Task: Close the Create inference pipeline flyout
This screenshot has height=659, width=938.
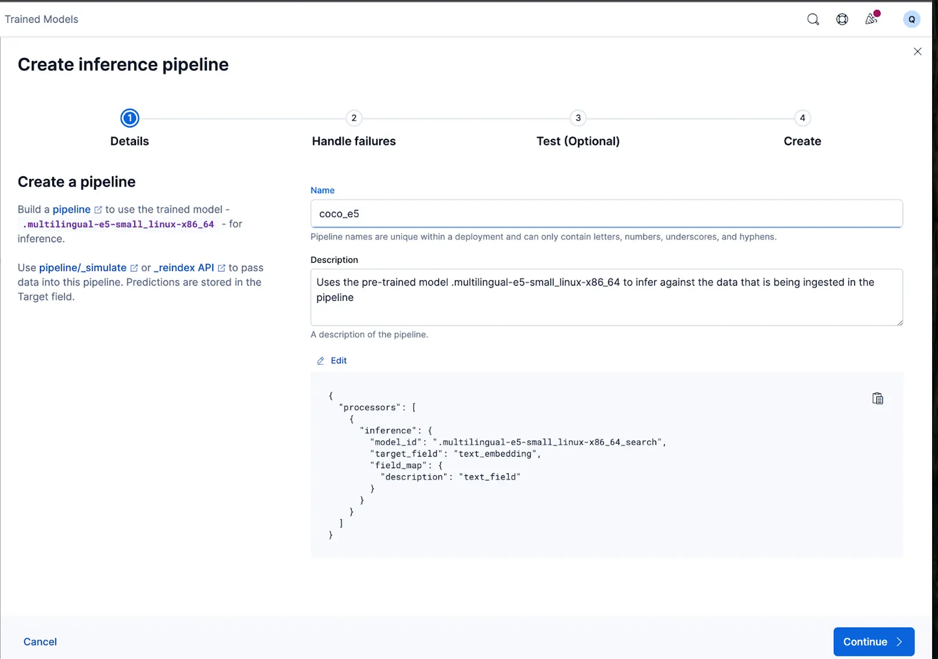Action: [917, 51]
